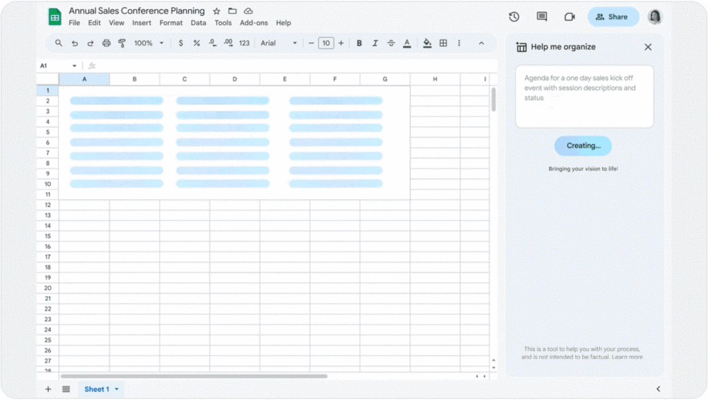This screenshot has height=401, width=708.
Task: Toggle italic formatting
Action: 375,43
